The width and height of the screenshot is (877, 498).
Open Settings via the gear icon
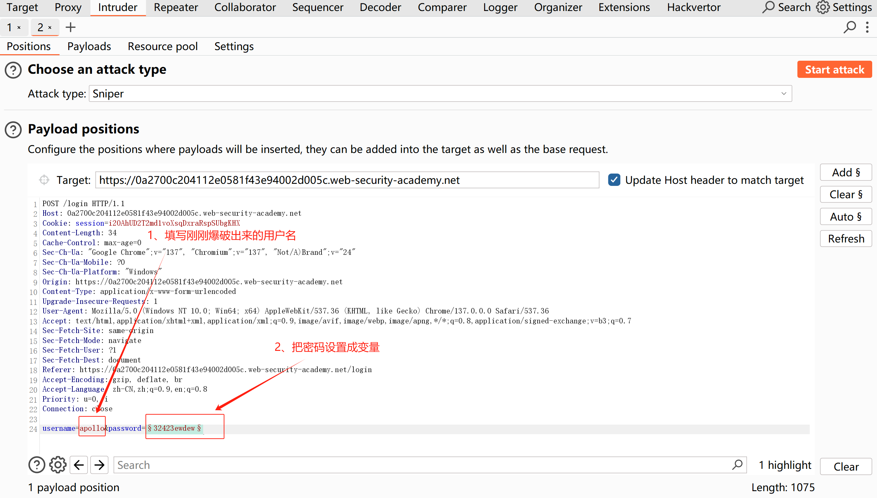point(823,7)
